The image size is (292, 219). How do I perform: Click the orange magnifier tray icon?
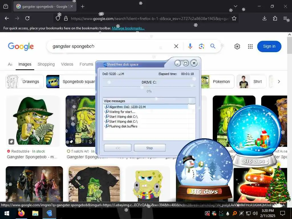coord(234,213)
